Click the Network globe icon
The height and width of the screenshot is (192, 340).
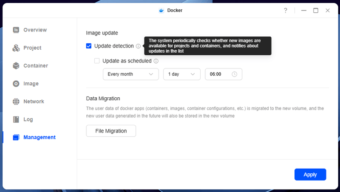click(16, 102)
